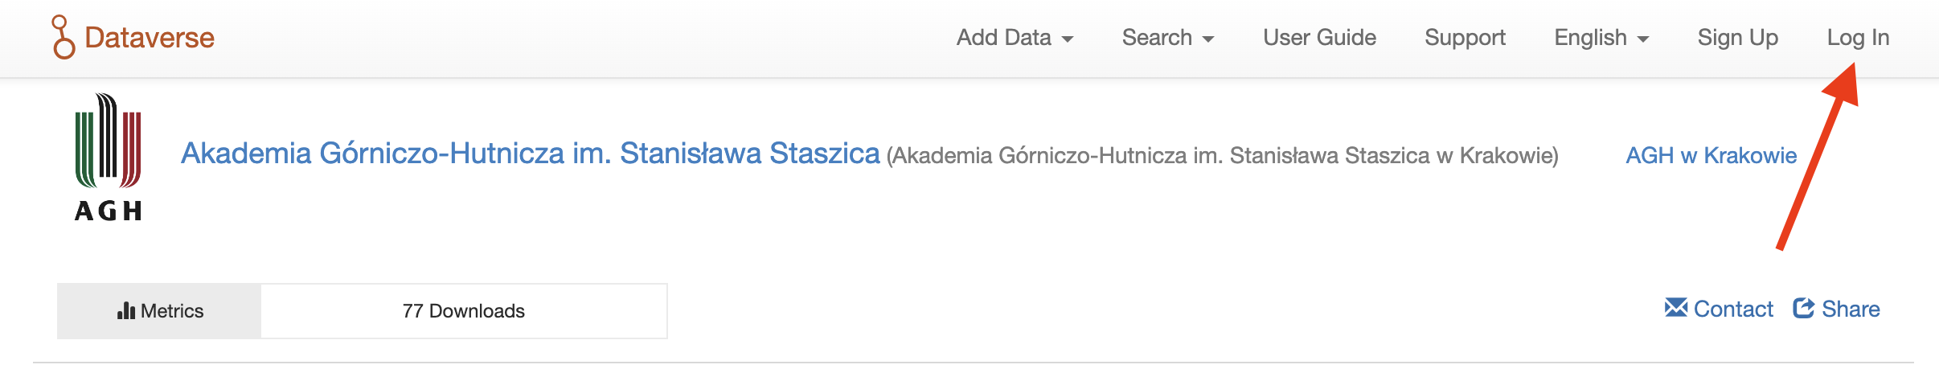The height and width of the screenshot is (373, 1939).
Task: Click the Contact link text
Action: [x=1733, y=309]
